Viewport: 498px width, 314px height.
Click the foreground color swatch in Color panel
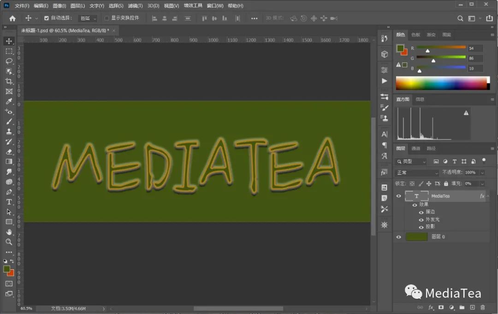click(x=400, y=48)
